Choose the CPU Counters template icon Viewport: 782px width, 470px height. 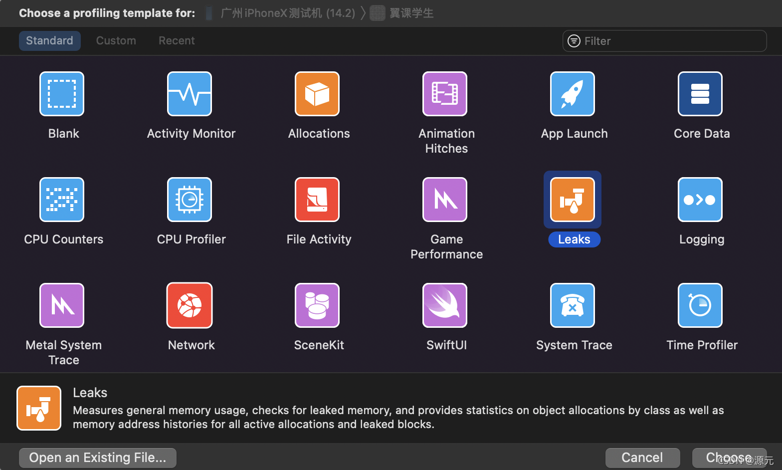(62, 200)
